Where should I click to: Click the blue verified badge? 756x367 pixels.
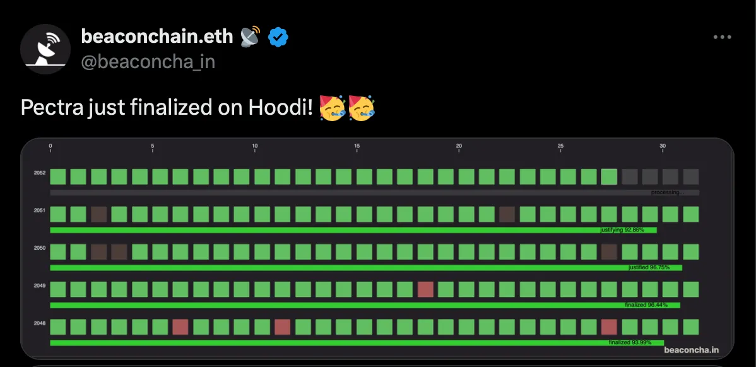point(278,37)
